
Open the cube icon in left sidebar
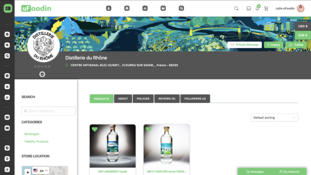(7, 34)
